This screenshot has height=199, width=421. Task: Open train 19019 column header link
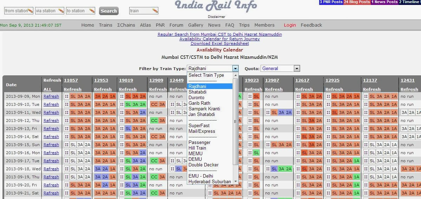click(126, 80)
